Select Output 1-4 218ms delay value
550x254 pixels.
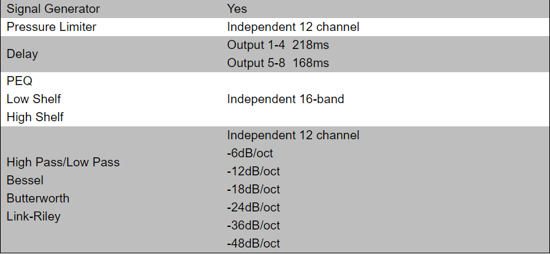tap(278, 45)
